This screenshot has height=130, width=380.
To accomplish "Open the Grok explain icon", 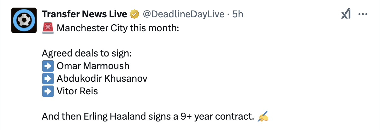I will [346, 14].
